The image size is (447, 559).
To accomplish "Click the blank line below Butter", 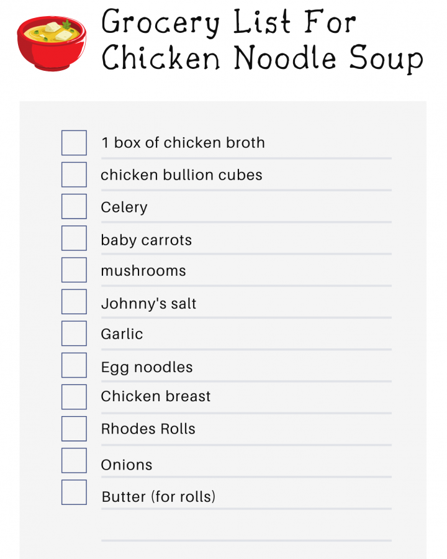I will (246, 540).
